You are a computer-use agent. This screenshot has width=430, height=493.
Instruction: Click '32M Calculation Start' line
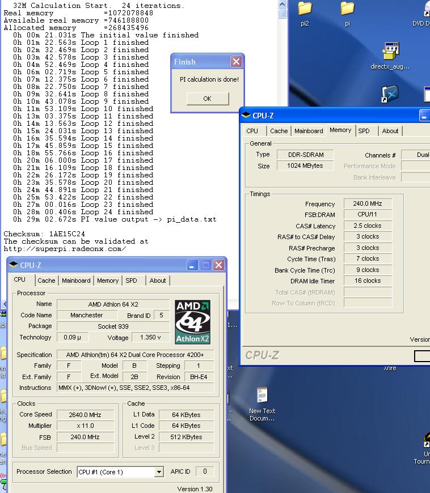[x=99, y=6]
